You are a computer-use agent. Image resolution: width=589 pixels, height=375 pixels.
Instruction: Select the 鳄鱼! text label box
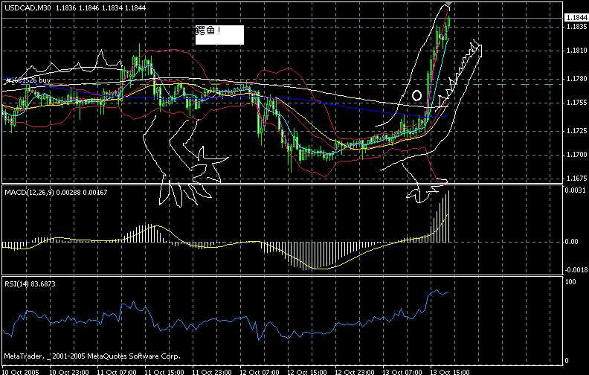click(219, 35)
